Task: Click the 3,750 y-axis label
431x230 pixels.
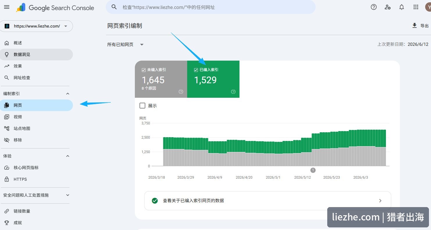Action: point(145,123)
